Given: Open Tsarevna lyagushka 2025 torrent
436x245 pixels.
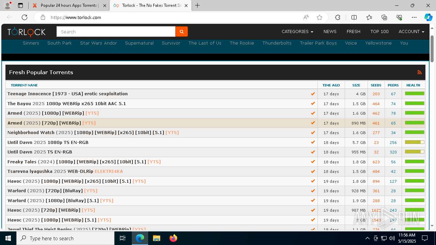Looking at the screenshot, I should (65, 171).
